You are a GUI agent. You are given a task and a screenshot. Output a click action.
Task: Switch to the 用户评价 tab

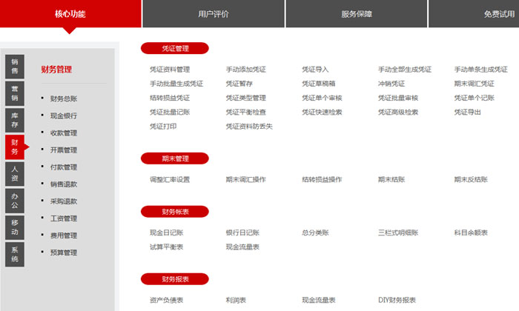[214, 14]
